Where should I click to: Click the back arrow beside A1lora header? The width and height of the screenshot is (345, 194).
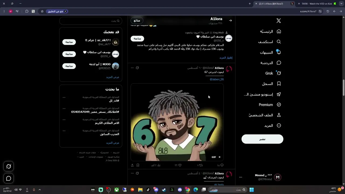(230, 20)
